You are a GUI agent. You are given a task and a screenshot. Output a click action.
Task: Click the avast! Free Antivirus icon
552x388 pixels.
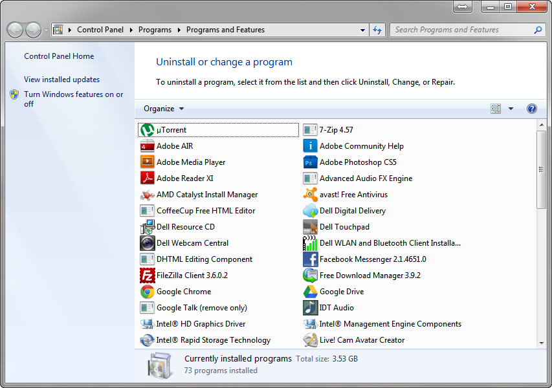pos(310,195)
